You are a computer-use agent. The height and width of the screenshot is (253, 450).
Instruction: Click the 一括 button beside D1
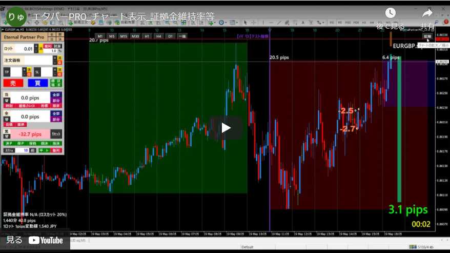pos(182,36)
